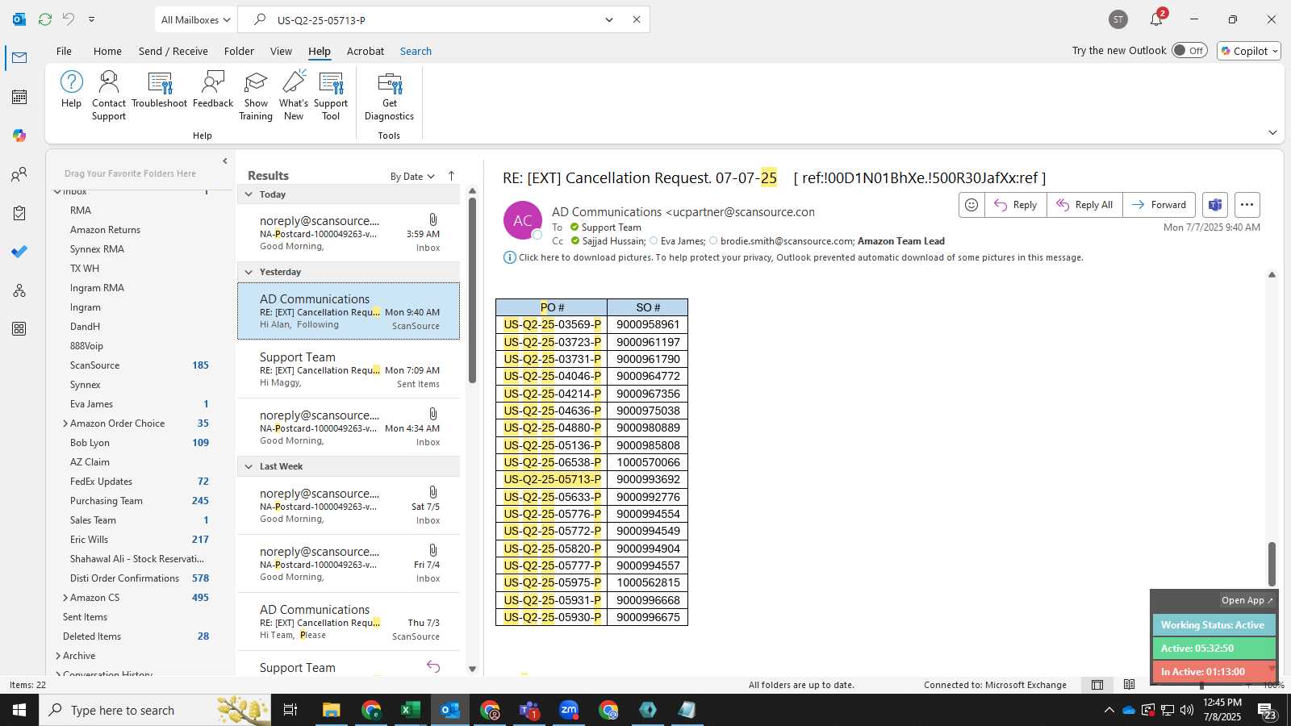The height and width of the screenshot is (726, 1291).
Task: Select Show Training
Action: coord(256,95)
